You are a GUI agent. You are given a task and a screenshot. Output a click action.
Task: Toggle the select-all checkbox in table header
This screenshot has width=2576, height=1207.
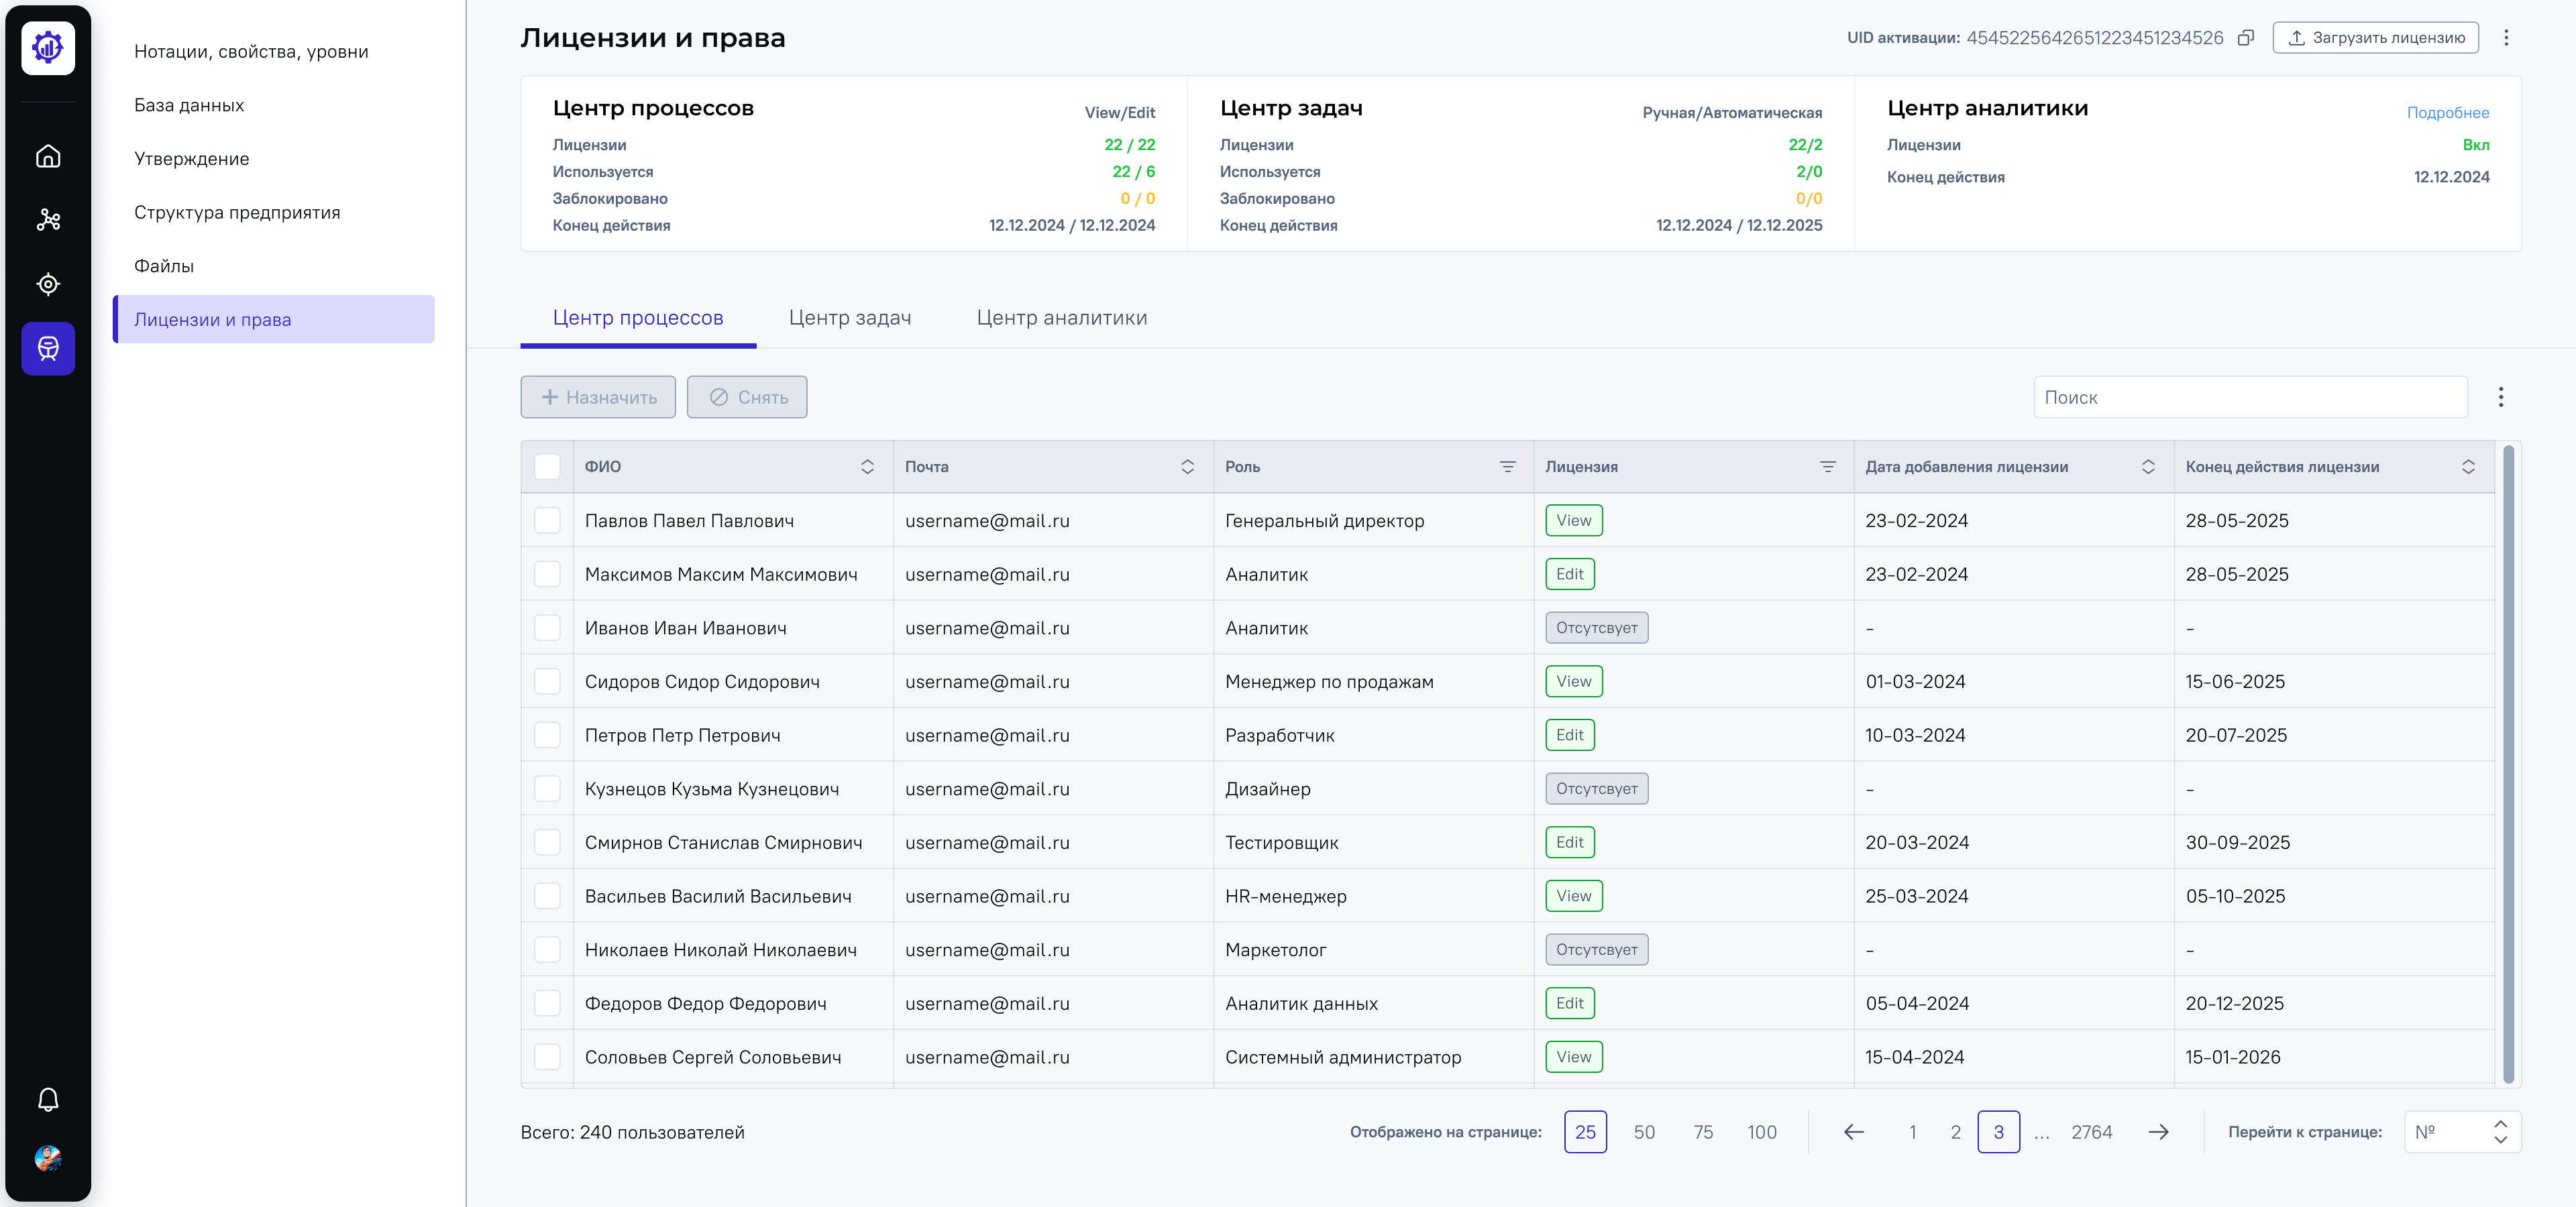(x=547, y=467)
